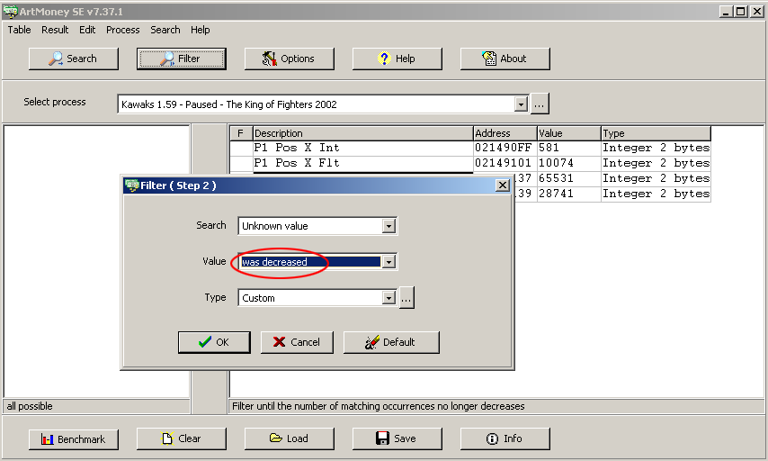Open the About dialog button

tap(505, 59)
